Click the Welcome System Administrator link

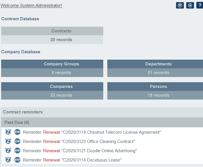31,5
